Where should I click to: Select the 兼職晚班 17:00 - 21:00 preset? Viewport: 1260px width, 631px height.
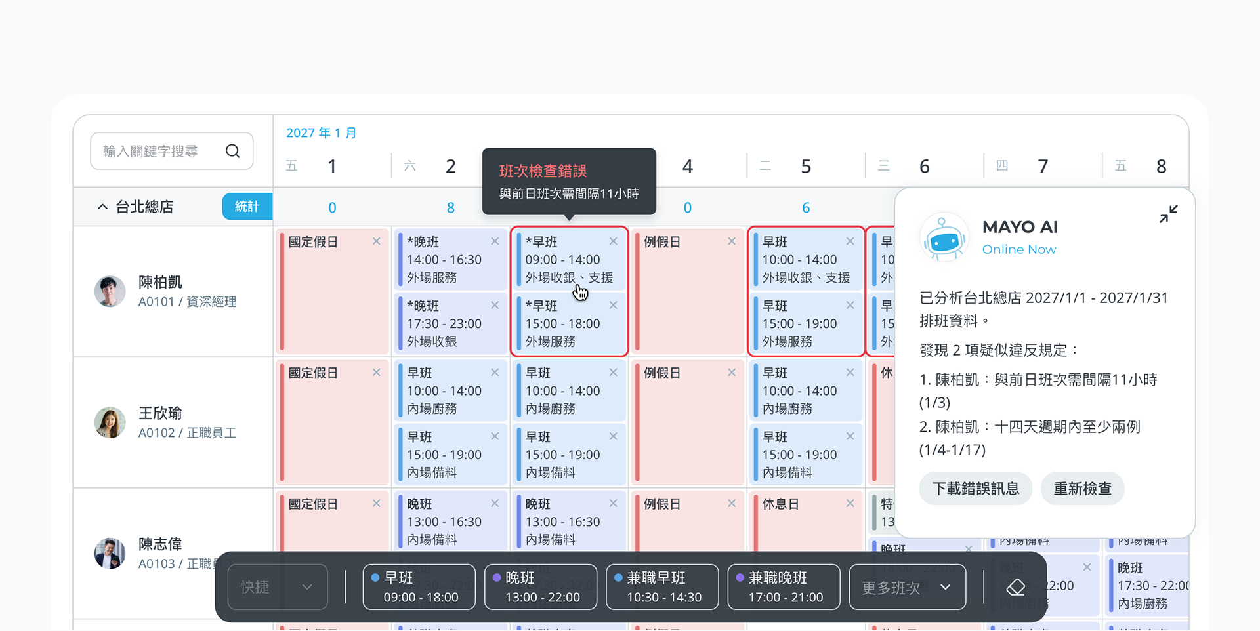tap(784, 587)
